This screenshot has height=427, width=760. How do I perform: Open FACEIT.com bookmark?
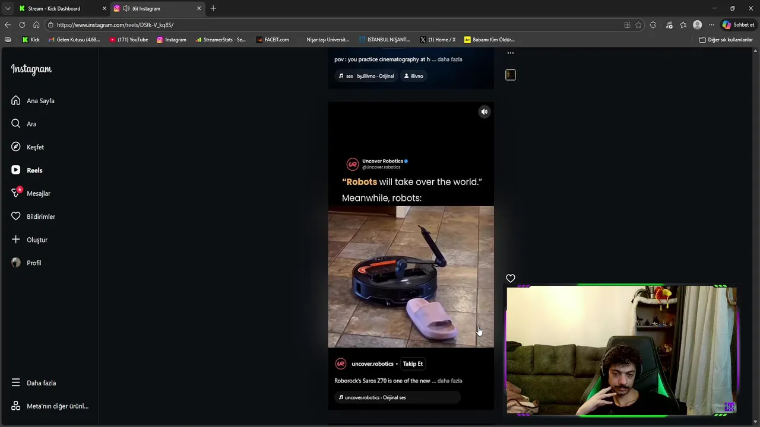tap(273, 40)
